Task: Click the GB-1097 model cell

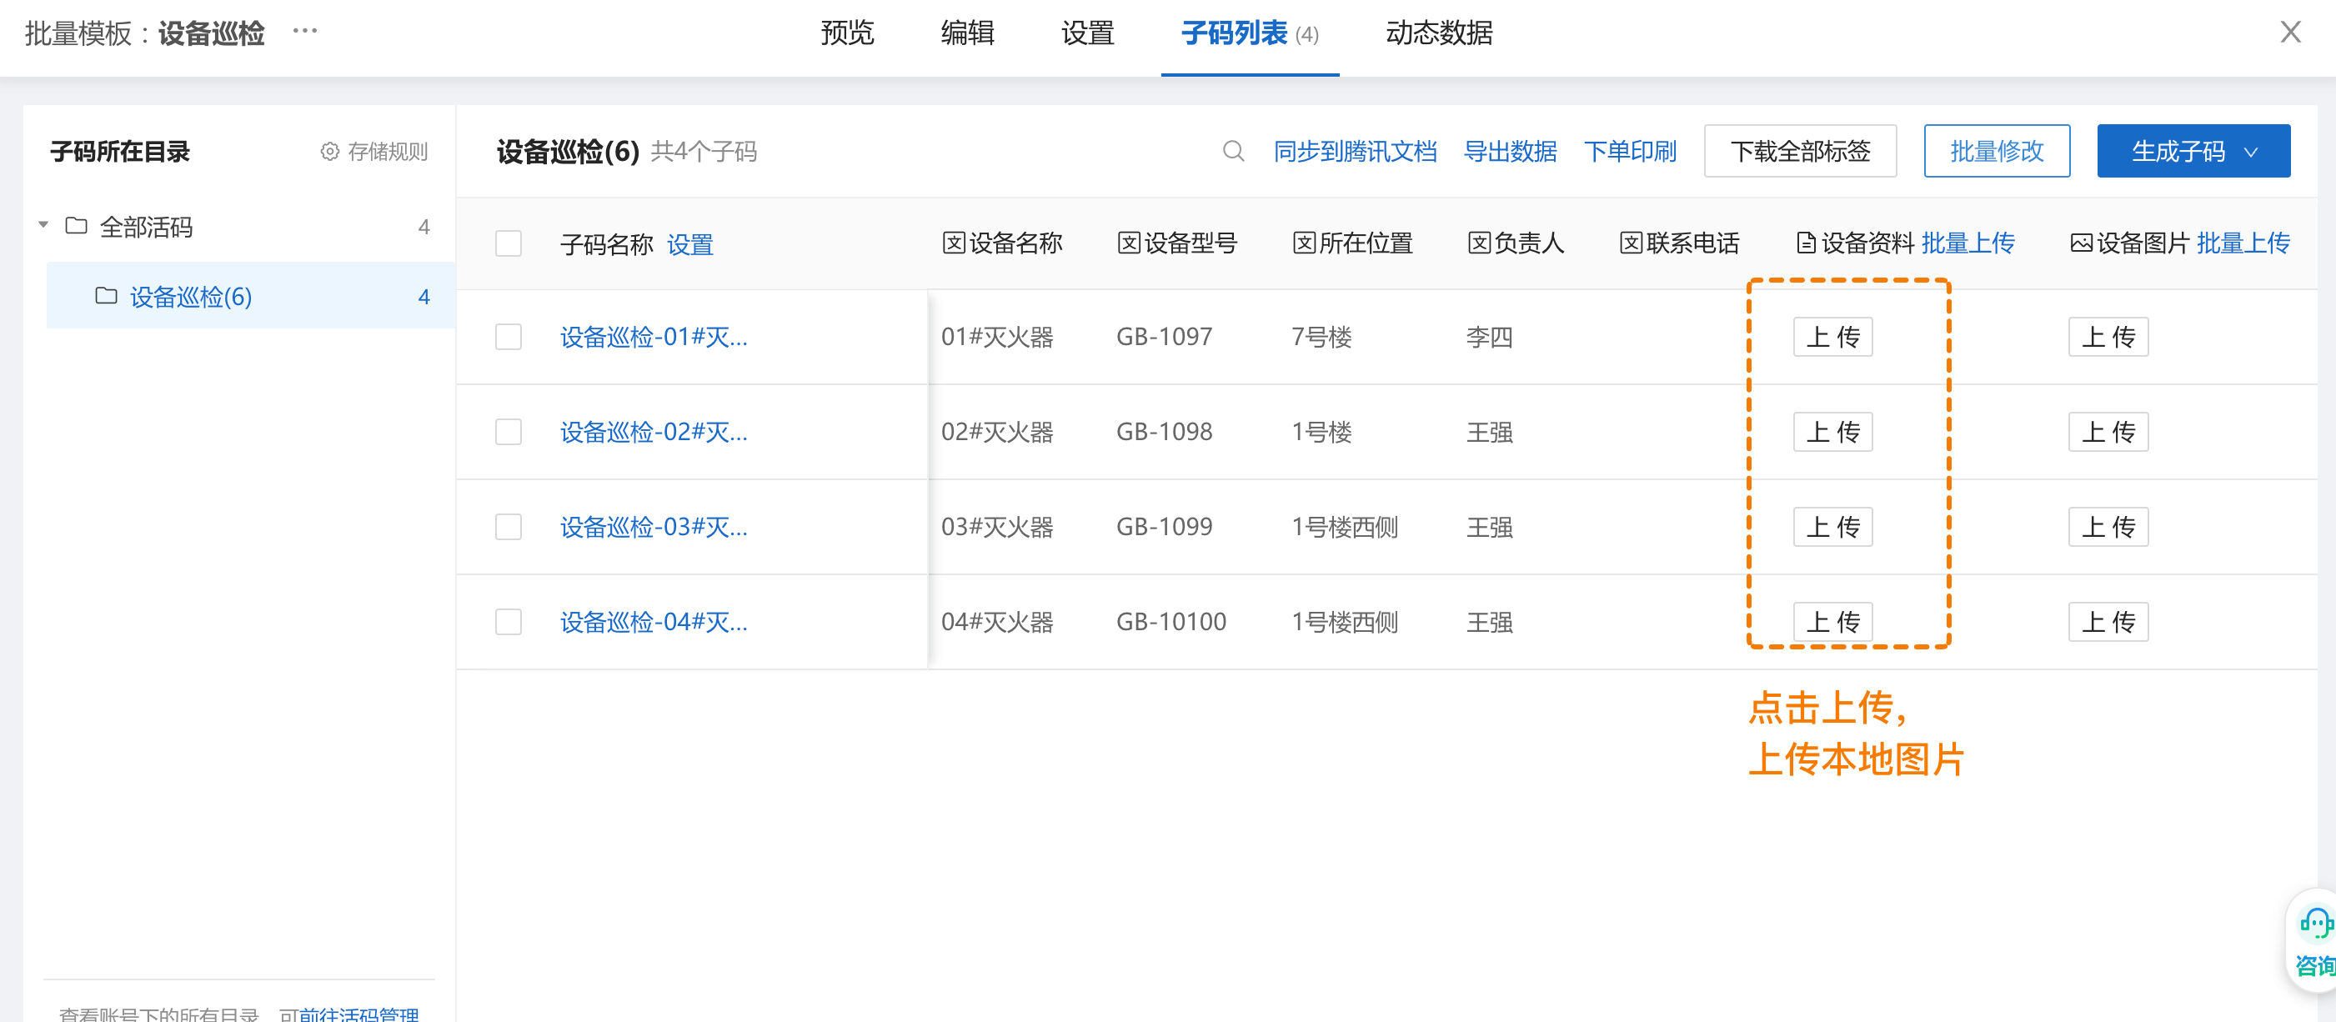Action: [1164, 337]
